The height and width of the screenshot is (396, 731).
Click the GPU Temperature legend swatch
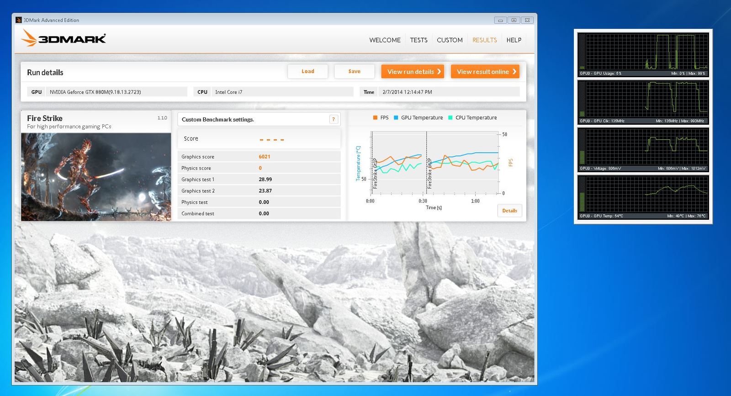(x=396, y=118)
